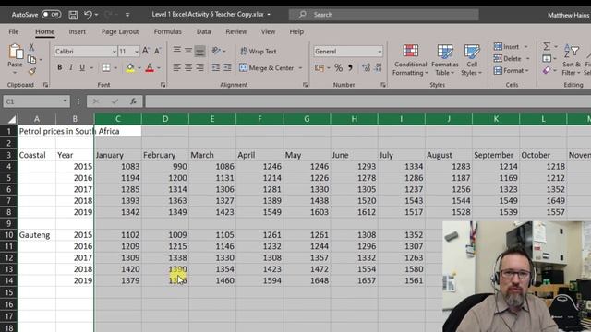Click Decrease Indent icon
The width and height of the screenshot is (591, 332).
point(215,67)
